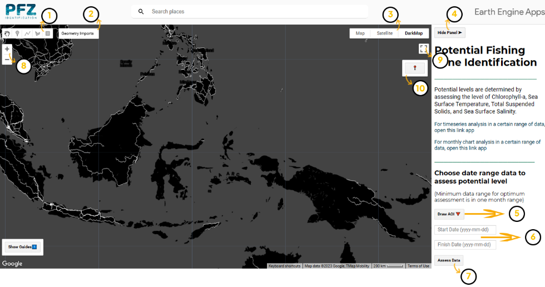The image size is (545, 287).
Task: Click the red pin marker button
Action: click(x=414, y=68)
